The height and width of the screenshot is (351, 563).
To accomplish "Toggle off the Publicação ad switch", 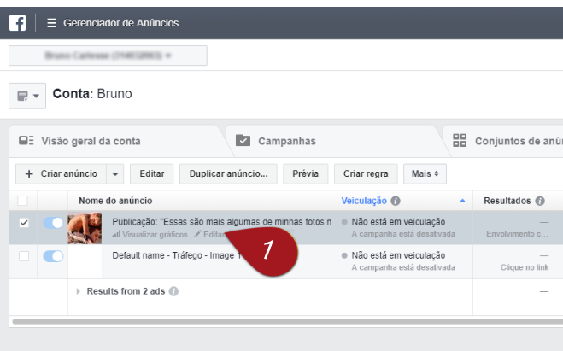I will [x=53, y=223].
